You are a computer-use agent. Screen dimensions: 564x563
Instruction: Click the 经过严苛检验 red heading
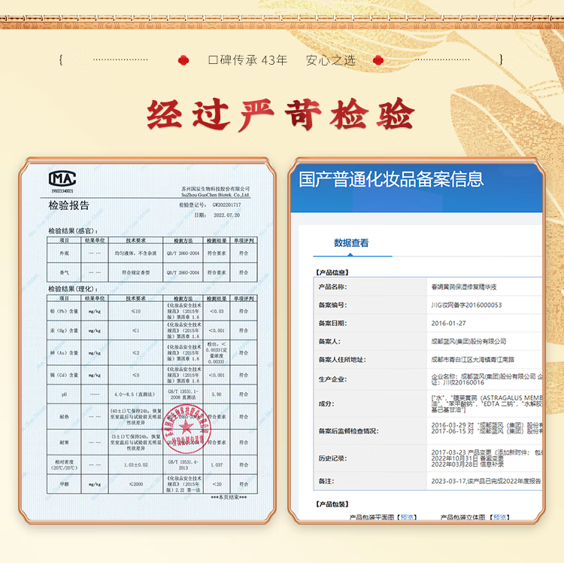click(280, 114)
